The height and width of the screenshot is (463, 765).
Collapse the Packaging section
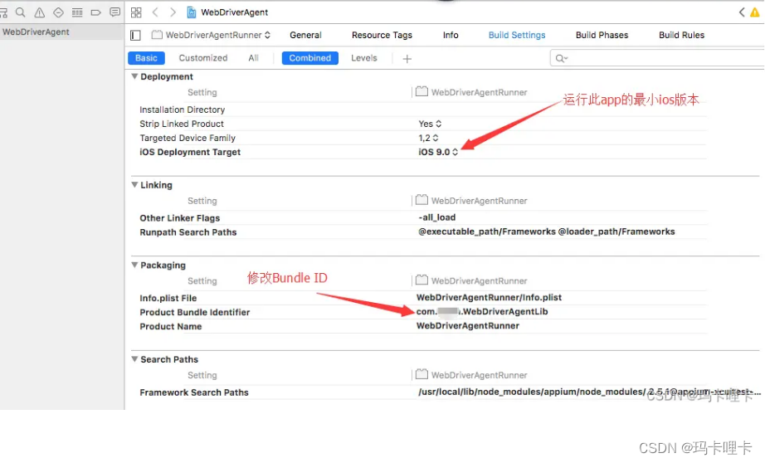click(x=134, y=265)
